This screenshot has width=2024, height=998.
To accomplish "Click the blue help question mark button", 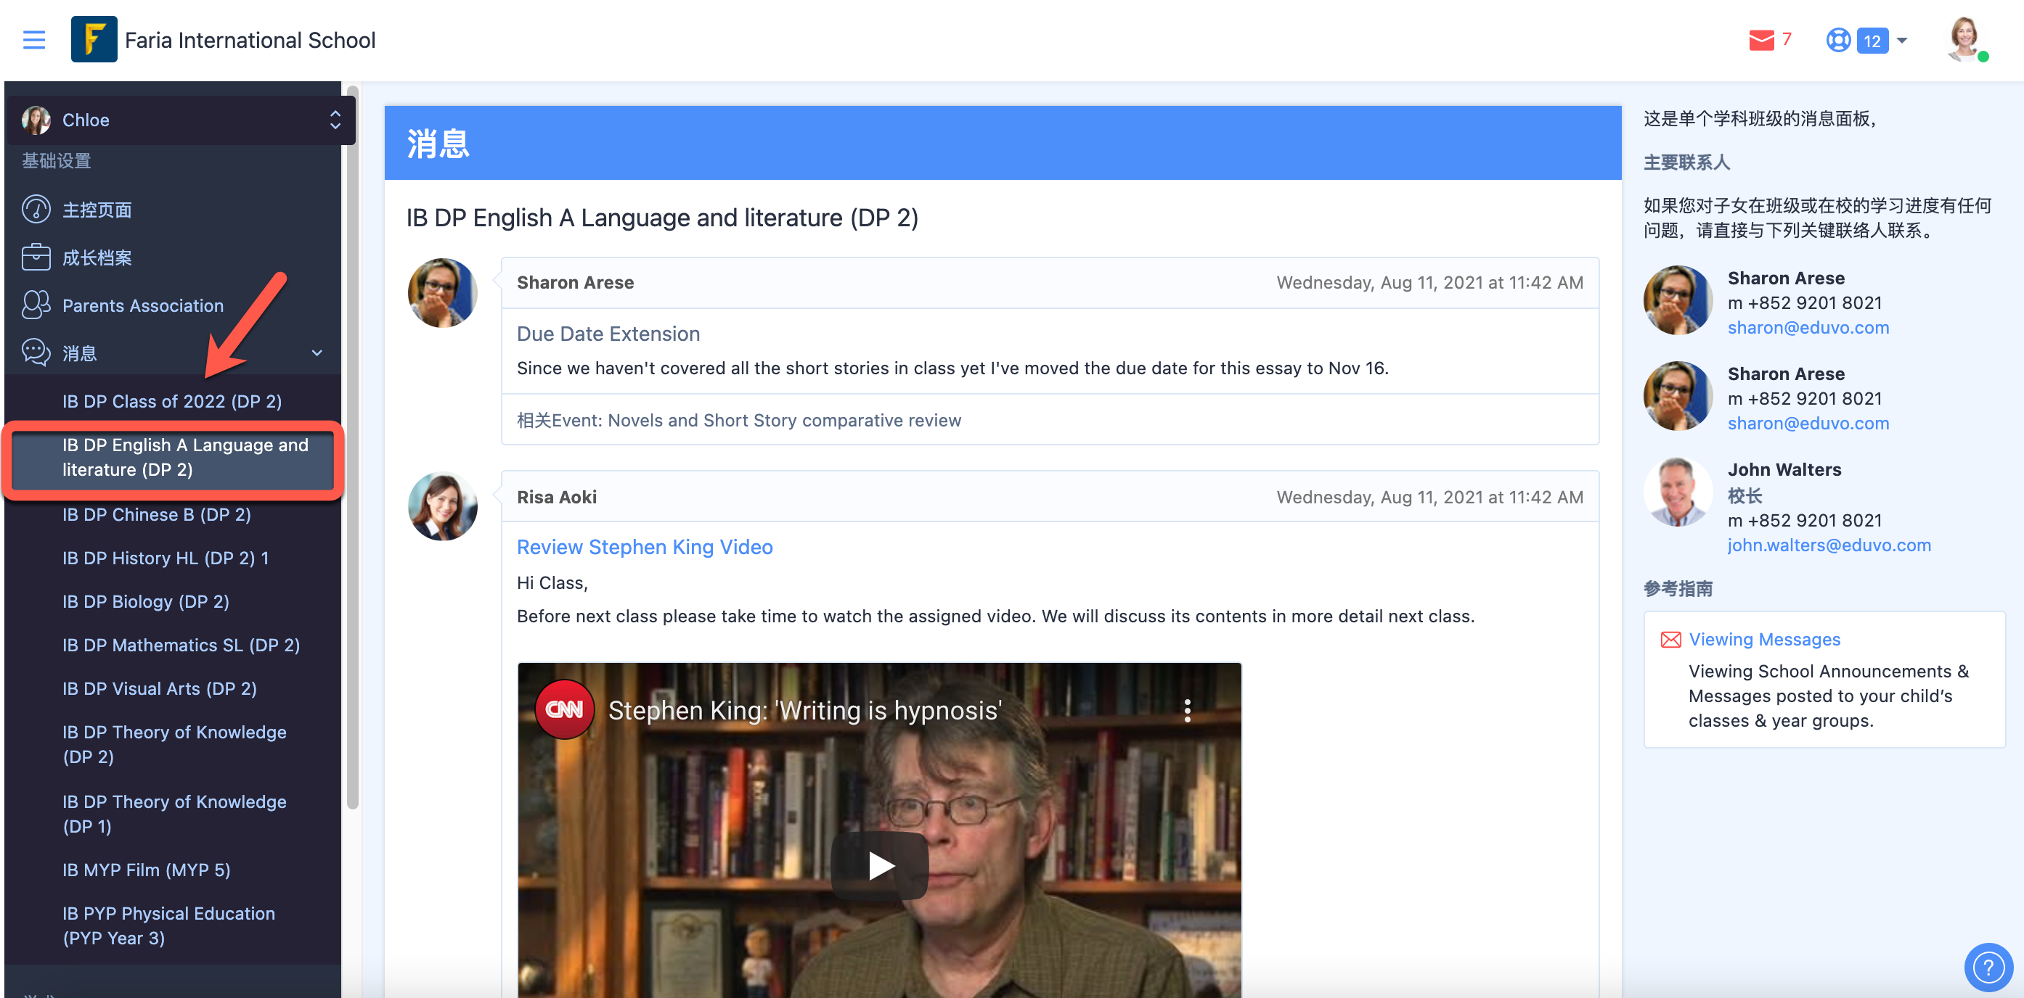I will pyautogui.click(x=1988, y=967).
